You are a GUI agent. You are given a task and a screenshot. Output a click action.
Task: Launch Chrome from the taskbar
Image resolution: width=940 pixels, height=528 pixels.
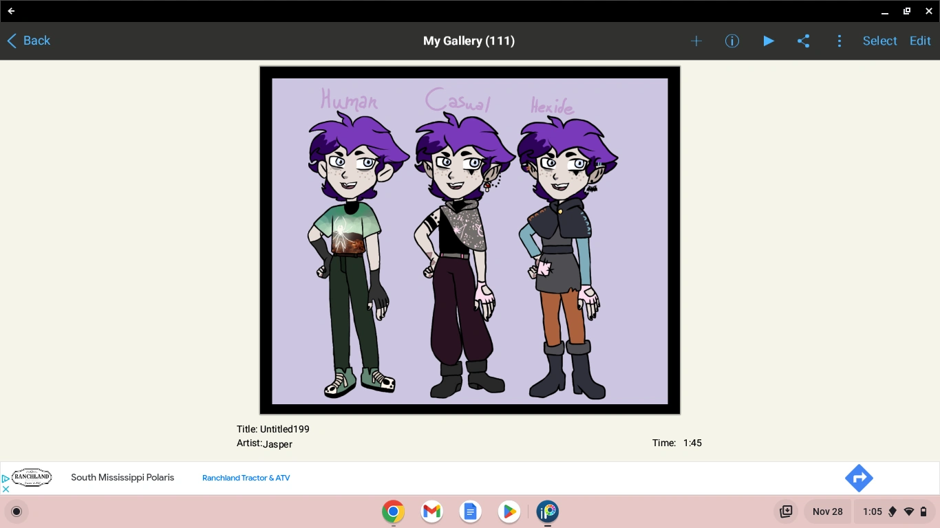pos(392,511)
